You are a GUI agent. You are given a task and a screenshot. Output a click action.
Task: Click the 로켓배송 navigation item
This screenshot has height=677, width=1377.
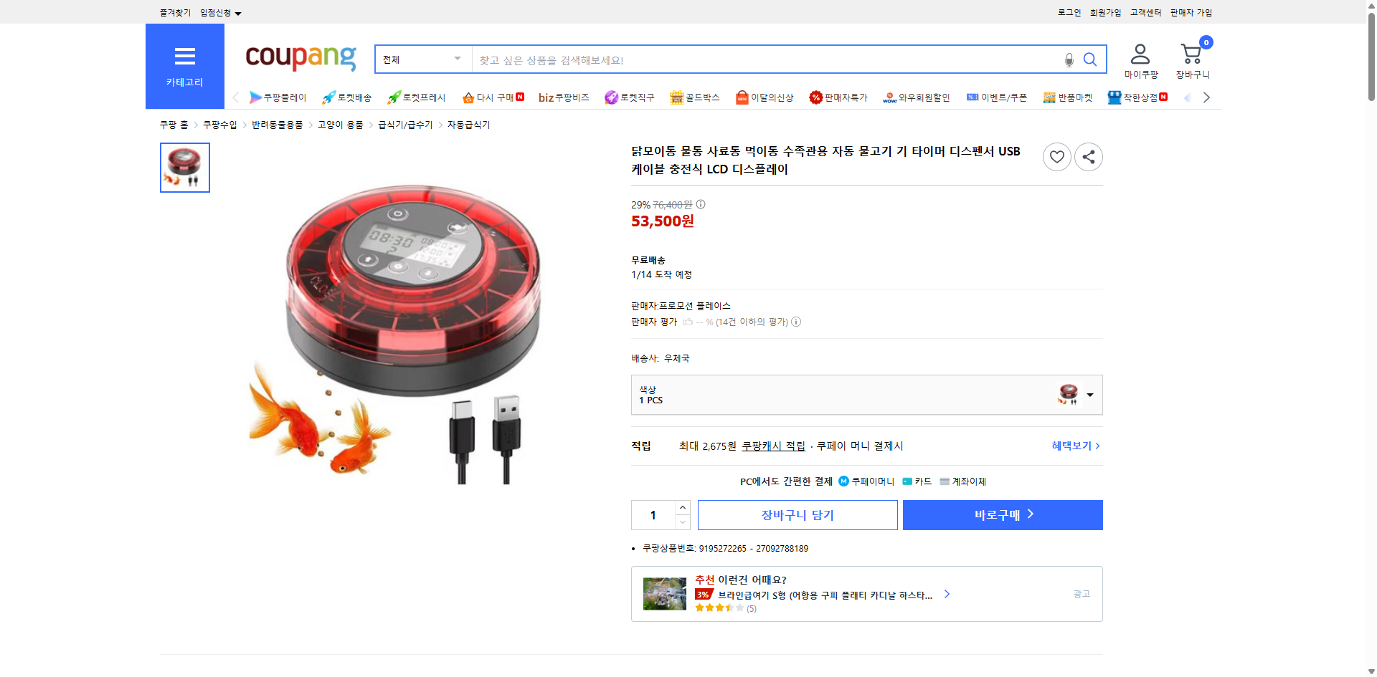[347, 97]
